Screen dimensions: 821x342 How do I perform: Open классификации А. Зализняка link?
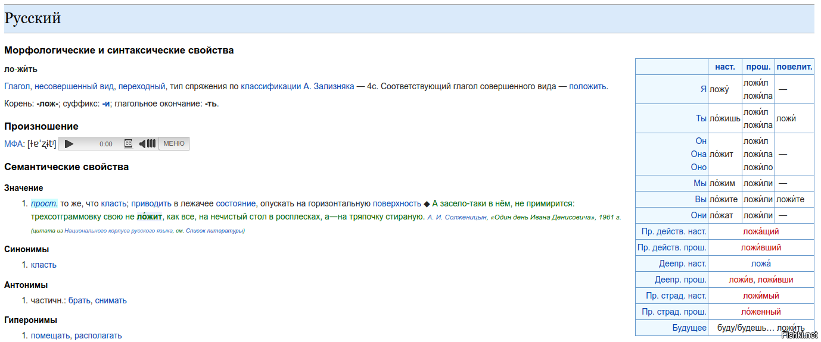pyautogui.click(x=297, y=86)
